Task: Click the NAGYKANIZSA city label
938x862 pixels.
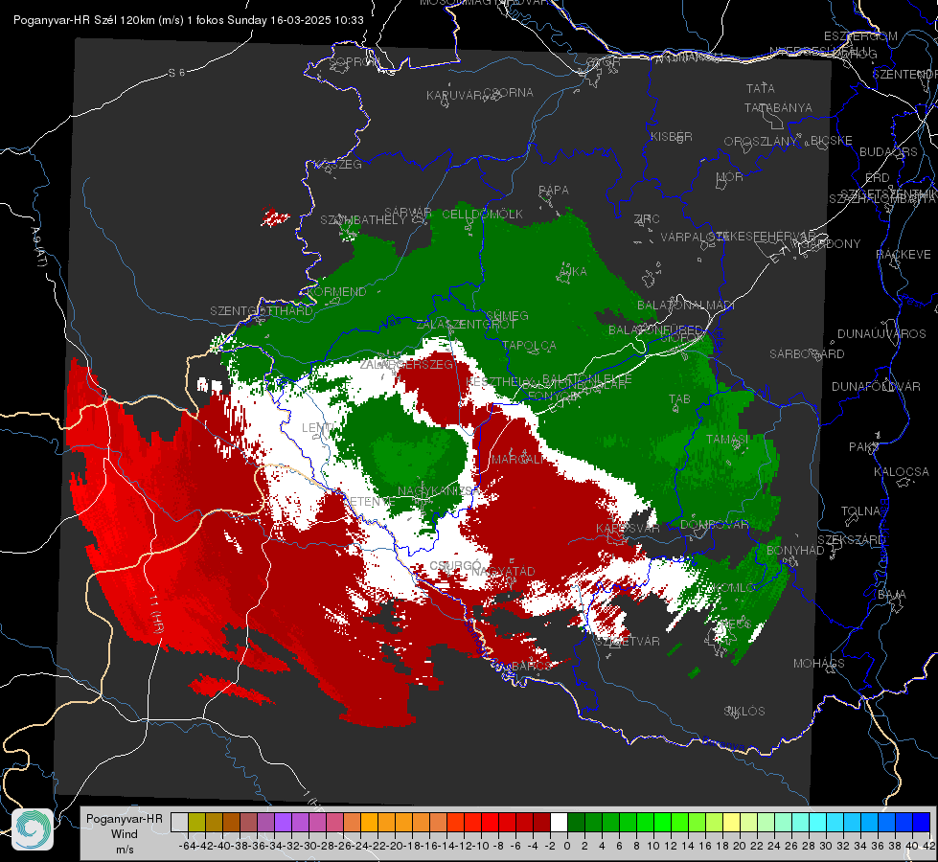Action: coord(439,490)
